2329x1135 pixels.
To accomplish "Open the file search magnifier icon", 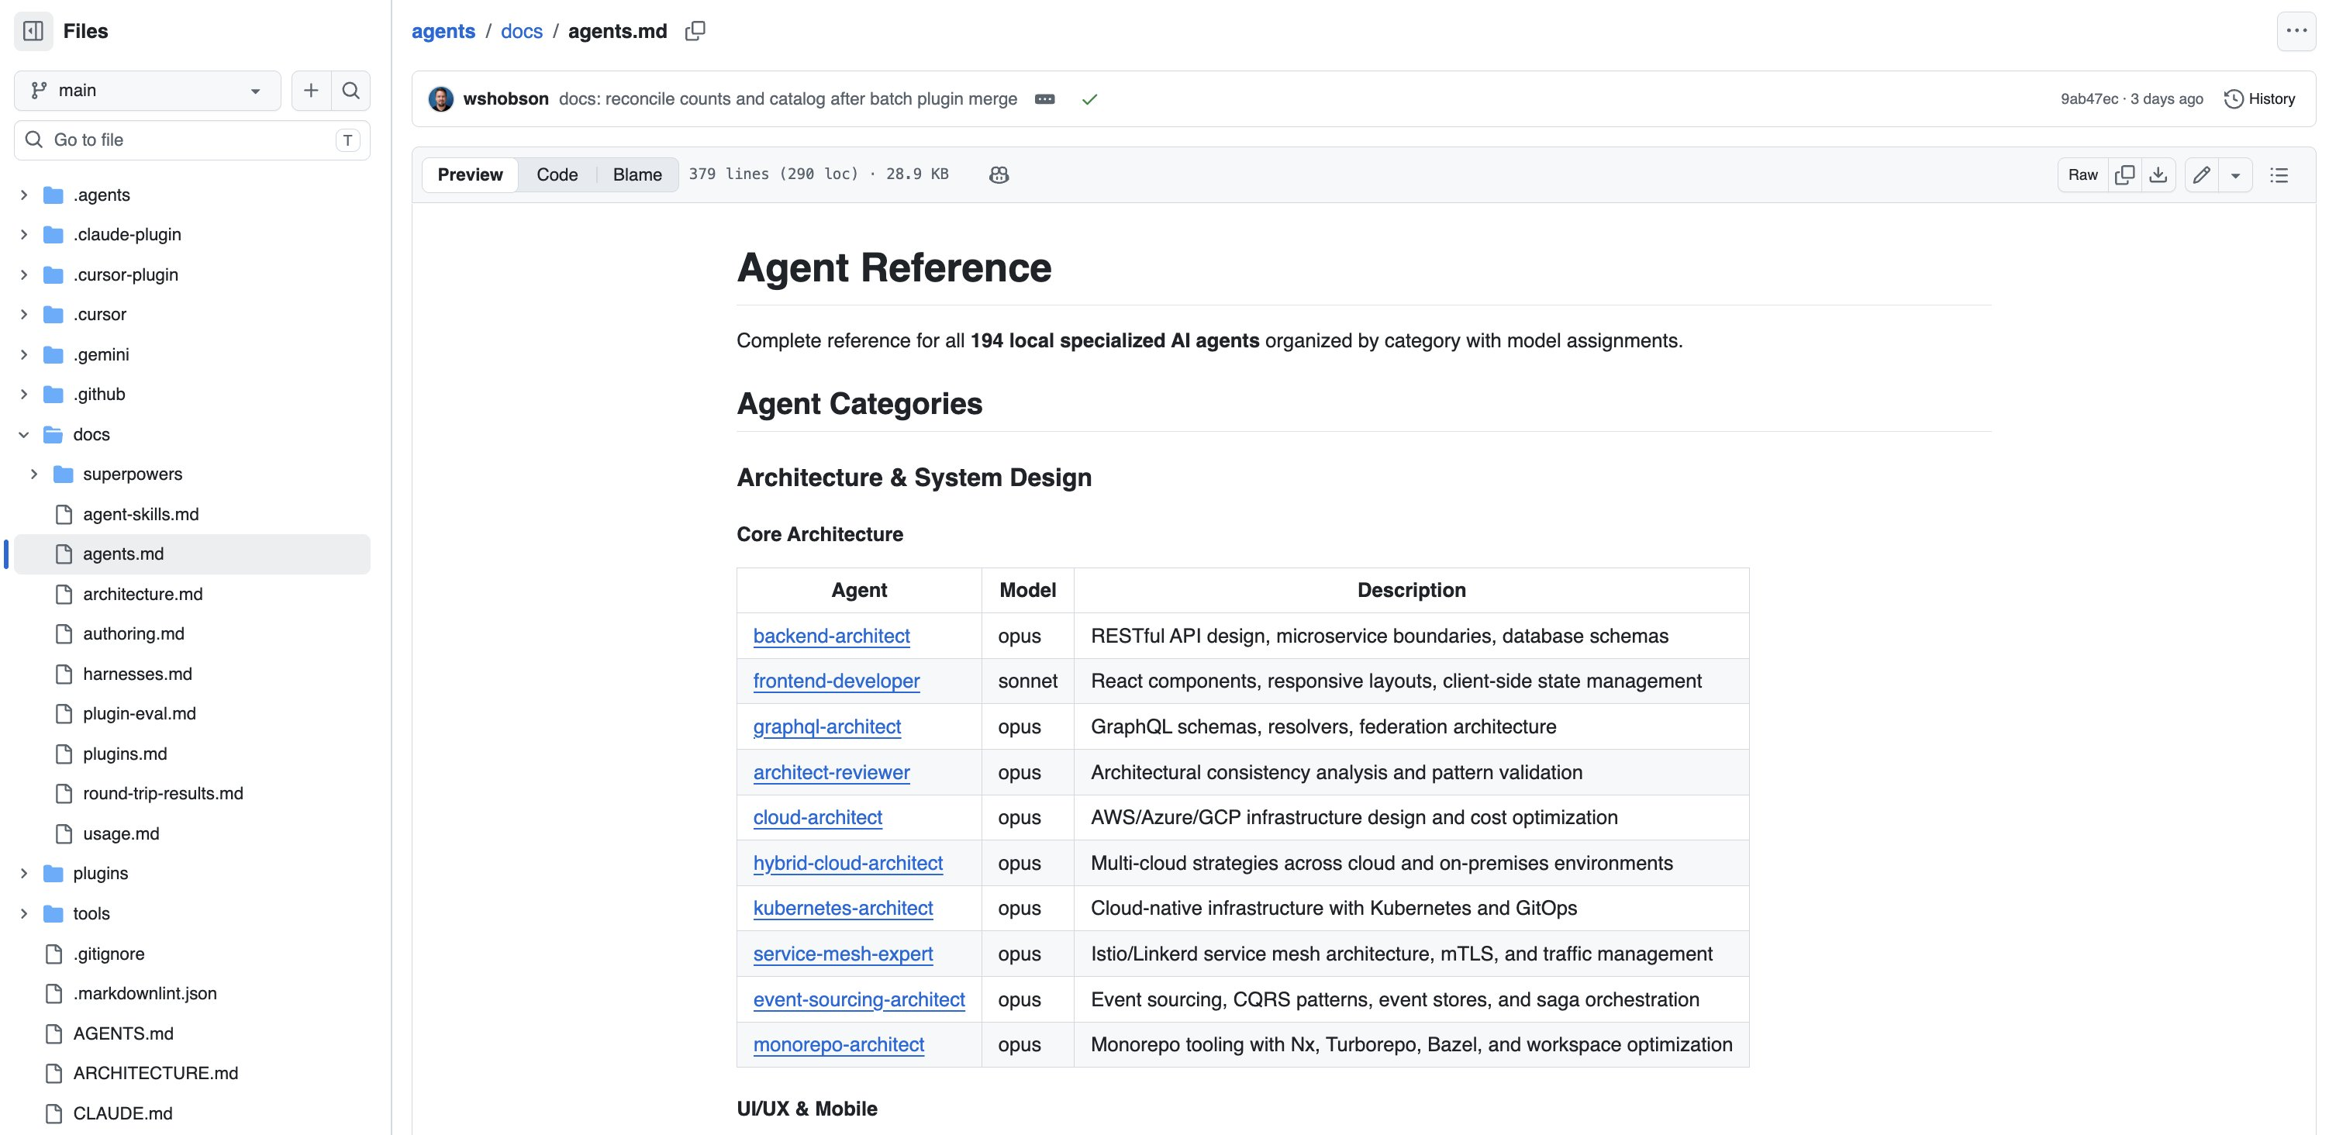I will click(x=350, y=91).
